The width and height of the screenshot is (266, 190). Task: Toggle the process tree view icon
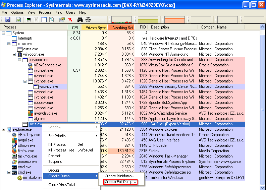click(x=36, y=20)
